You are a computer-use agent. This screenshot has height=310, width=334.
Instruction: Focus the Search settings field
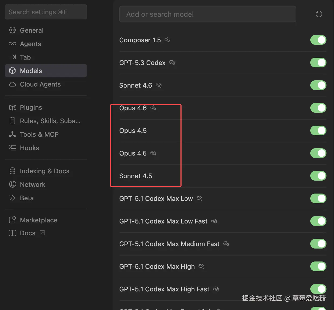tap(46, 12)
